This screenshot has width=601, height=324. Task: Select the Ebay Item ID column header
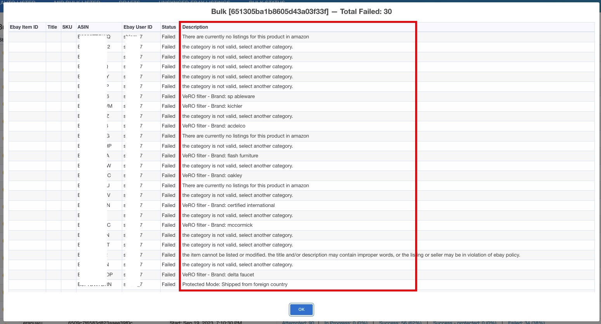[x=24, y=27]
